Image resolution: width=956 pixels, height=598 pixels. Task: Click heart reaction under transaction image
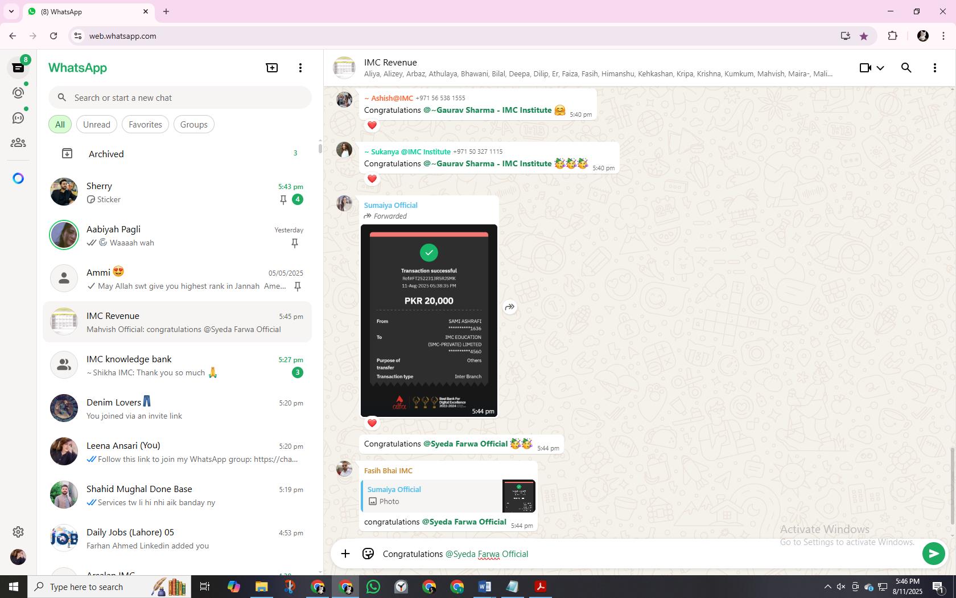point(372,423)
